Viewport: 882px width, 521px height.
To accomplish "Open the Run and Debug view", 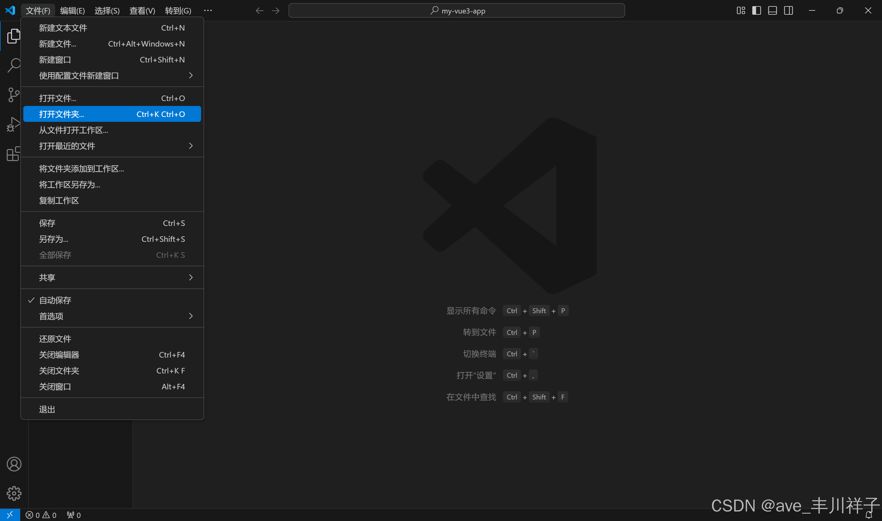I will pos(13,124).
